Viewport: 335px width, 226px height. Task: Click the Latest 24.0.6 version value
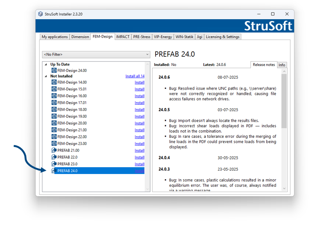[221, 65]
